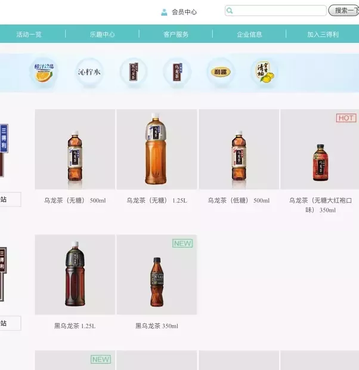The image size is (359, 370).
Task: Select the 乌龙茶 brand icon
Action: tap(177, 72)
